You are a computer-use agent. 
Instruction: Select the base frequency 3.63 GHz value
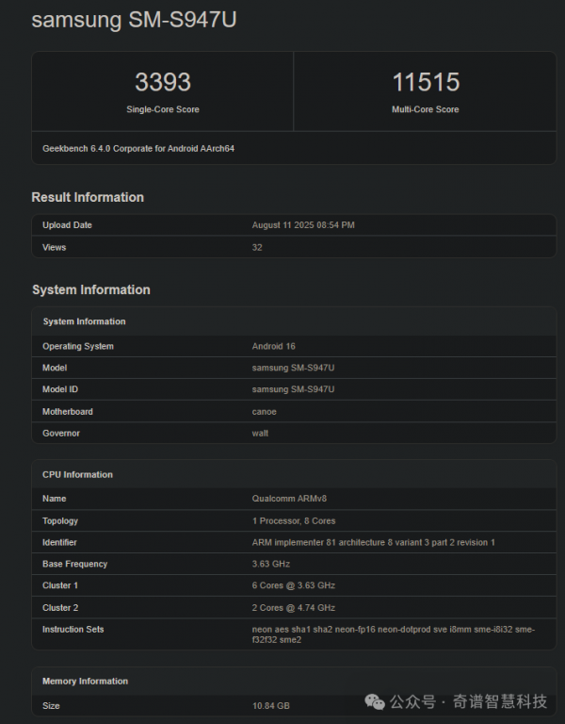tap(271, 564)
